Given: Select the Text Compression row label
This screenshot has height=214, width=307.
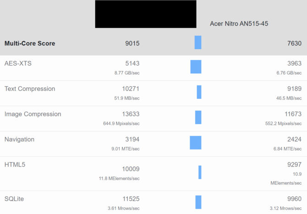Looking at the screenshot, I should pyautogui.click(x=30, y=89).
